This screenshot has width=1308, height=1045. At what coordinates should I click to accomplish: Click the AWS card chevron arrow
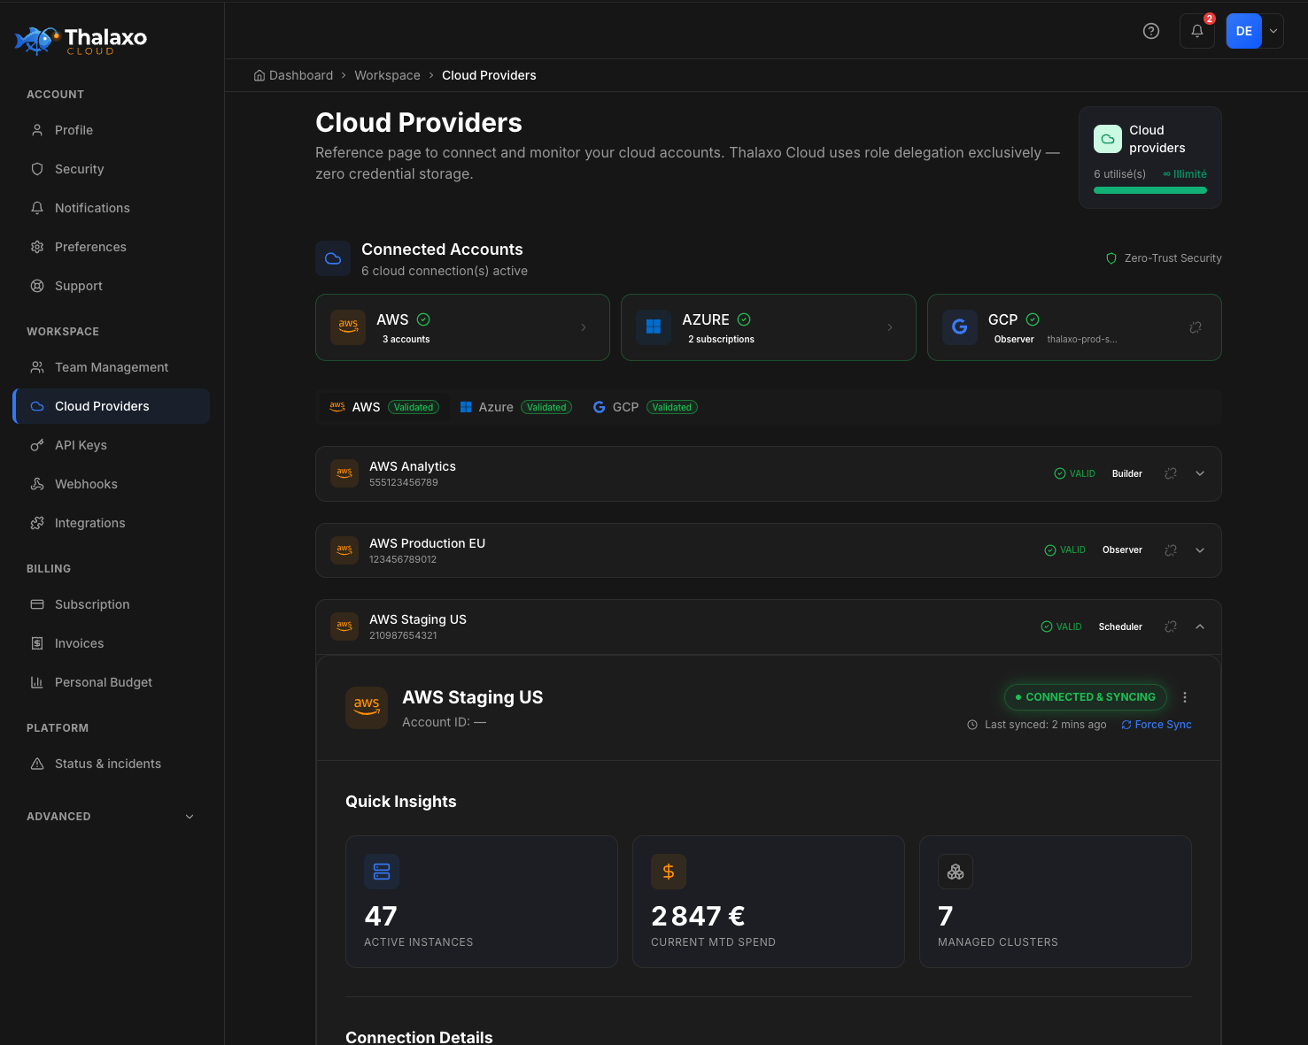pyautogui.click(x=584, y=327)
